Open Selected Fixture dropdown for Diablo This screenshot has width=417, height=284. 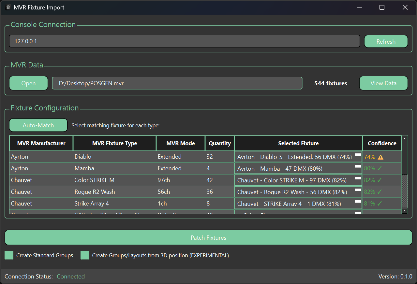coord(298,157)
